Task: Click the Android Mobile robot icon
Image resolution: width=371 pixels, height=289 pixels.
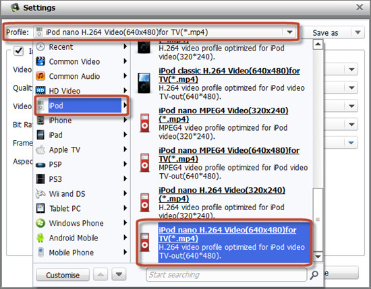Action: (x=40, y=238)
